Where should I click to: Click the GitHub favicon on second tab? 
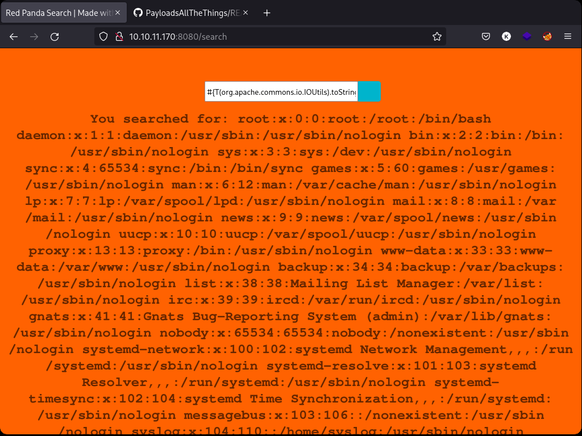tap(137, 12)
